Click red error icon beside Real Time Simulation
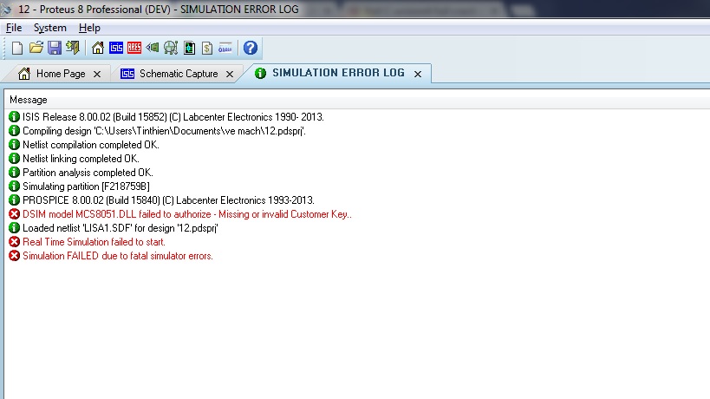The height and width of the screenshot is (399, 710). click(15, 242)
